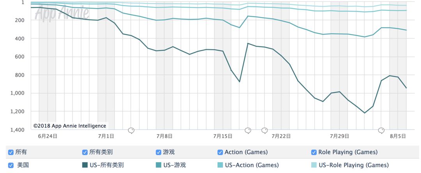Toggle the Action (Games) checkbox
This screenshot has height=173, width=421.
click(x=220, y=152)
